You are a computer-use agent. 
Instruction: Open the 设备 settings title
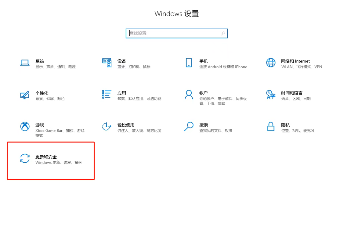tap(122, 61)
